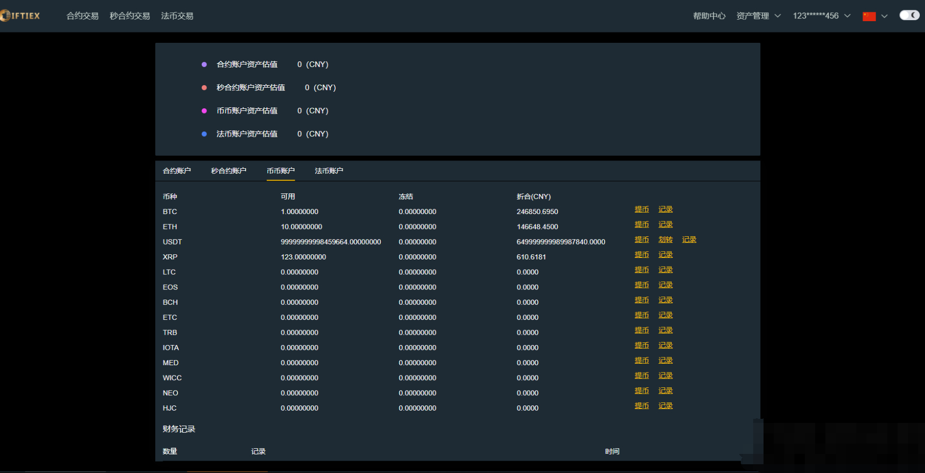The image size is (925, 473).
Task: Switch to the 合约账户 tab
Action: [177, 171]
